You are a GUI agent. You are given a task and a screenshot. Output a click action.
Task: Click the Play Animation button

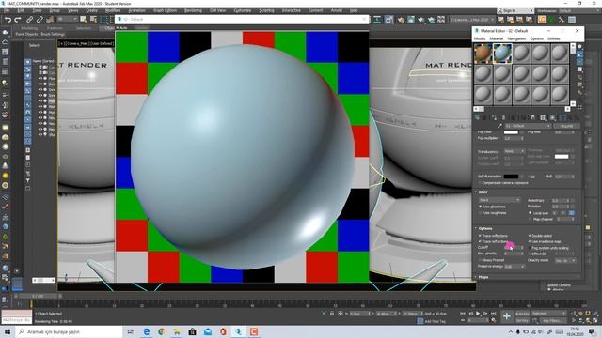point(478,314)
